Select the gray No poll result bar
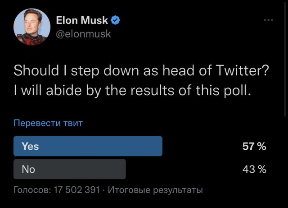Screen dimensions: 288x208 pyautogui.click(x=70, y=169)
